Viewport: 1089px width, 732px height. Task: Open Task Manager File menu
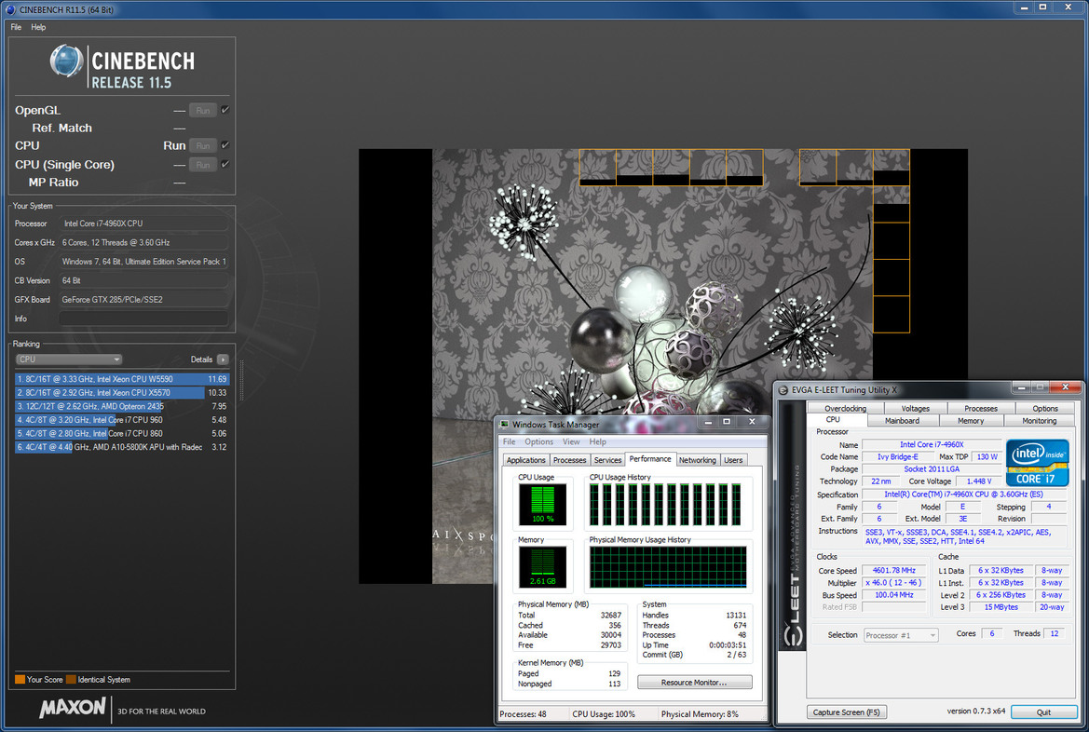(509, 441)
